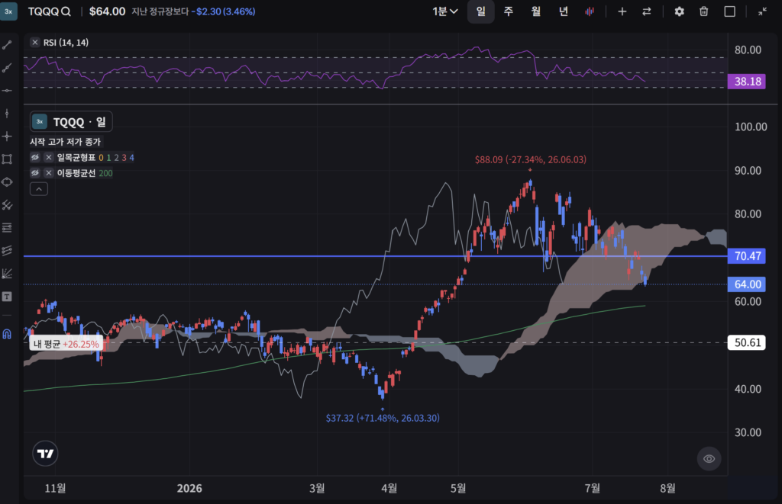Click the compare swap arrows icon
This screenshot has width=782, height=504.
[x=647, y=11]
